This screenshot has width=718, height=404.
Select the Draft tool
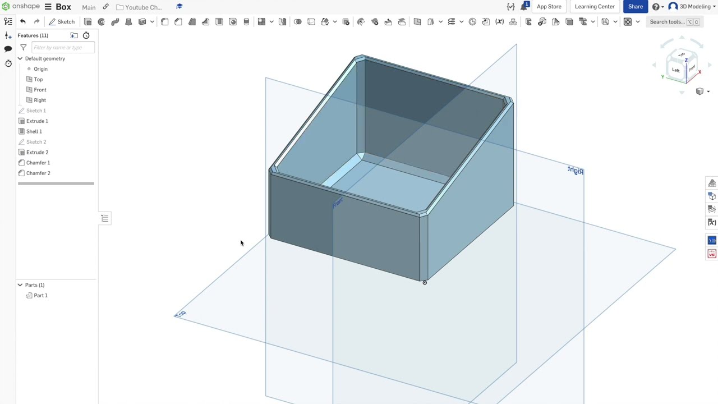point(192,22)
